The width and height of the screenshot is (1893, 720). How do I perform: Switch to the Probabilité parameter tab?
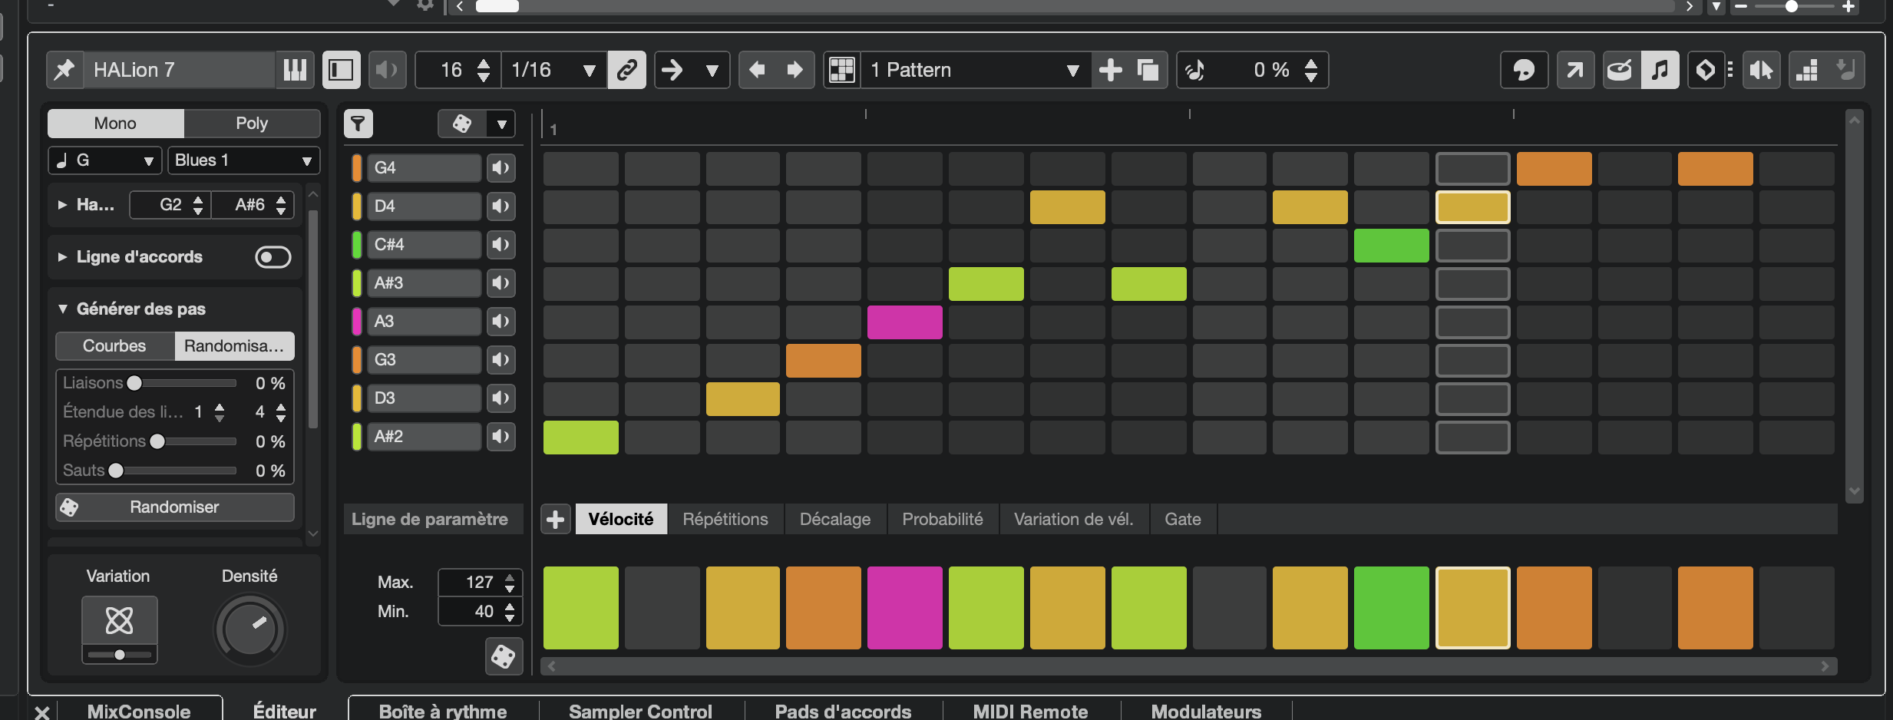point(942,520)
